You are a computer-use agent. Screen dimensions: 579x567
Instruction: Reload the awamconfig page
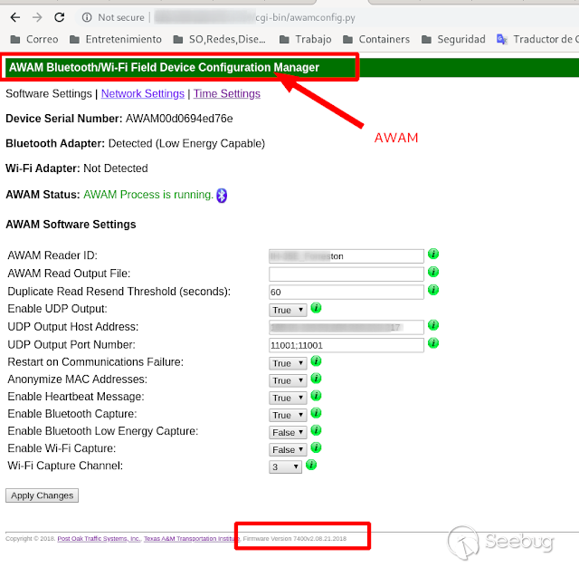click(60, 17)
